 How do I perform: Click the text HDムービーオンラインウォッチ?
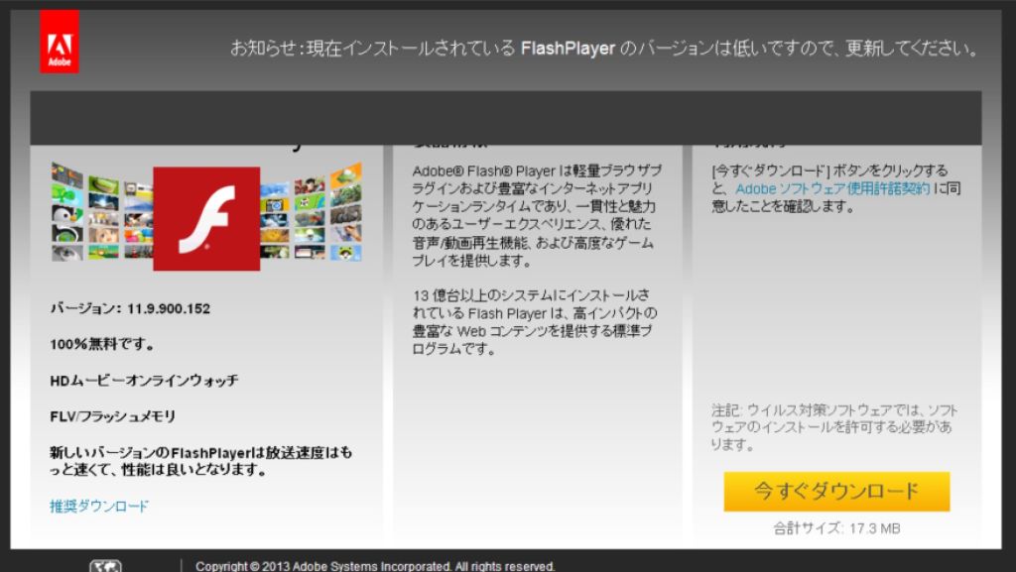pyautogui.click(x=144, y=381)
